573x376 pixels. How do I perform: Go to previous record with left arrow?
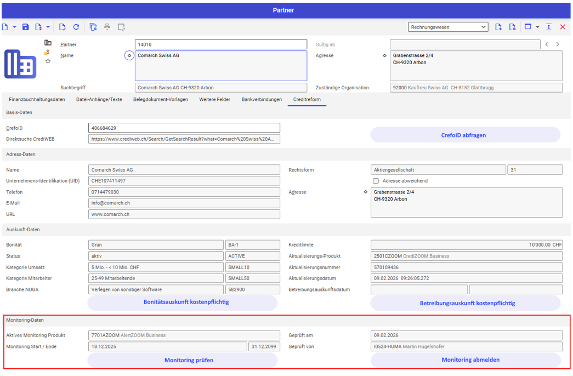pyautogui.click(x=547, y=44)
